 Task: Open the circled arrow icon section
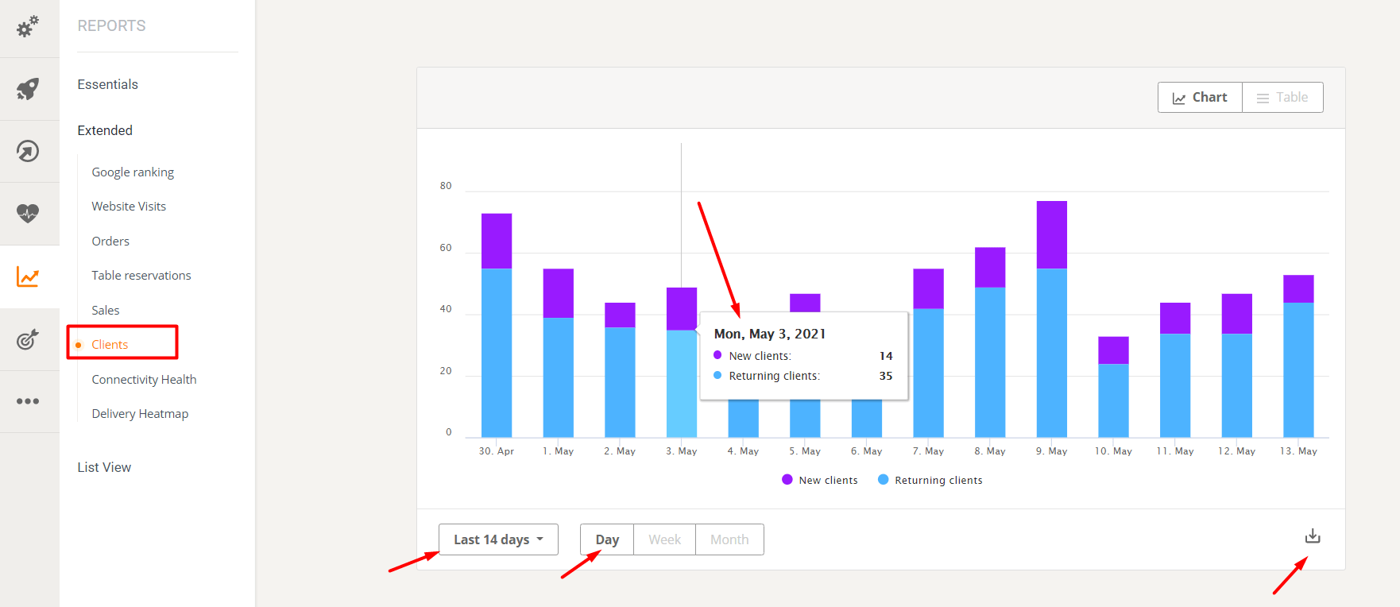tap(28, 151)
